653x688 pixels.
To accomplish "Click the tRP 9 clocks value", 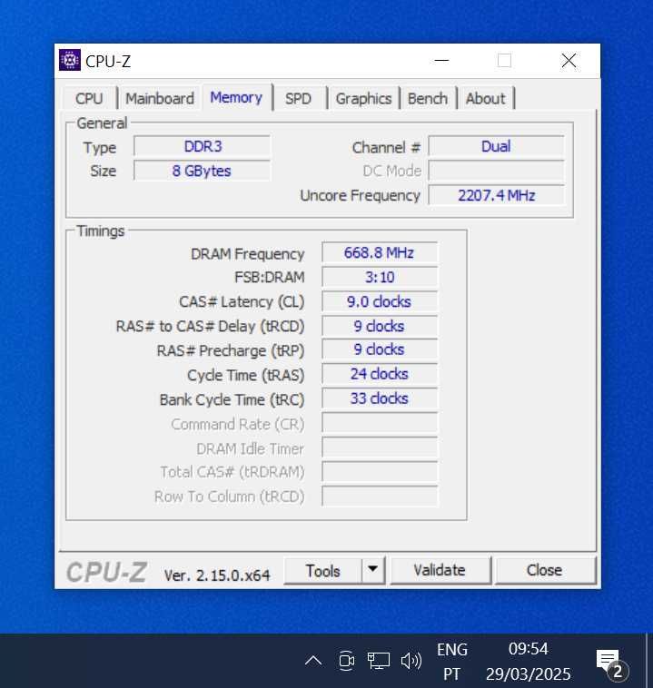I will tap(379, 349).
